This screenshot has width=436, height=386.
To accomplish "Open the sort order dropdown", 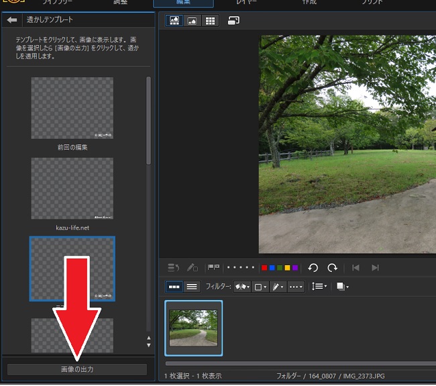I will [319, 287].
